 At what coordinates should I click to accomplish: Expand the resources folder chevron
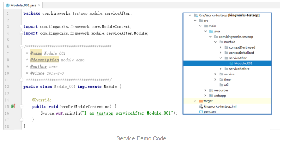pyautogui.click(x=205, y=90)
